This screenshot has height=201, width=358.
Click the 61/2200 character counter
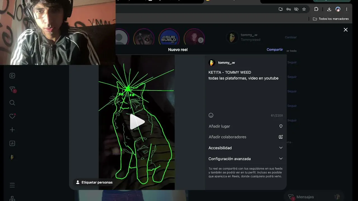[277, 116]
